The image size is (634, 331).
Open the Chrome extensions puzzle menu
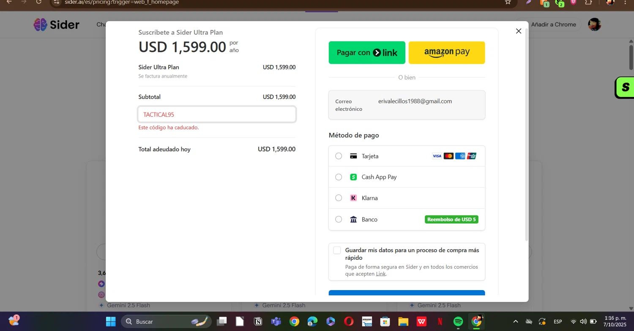click(x=588, y=2)
